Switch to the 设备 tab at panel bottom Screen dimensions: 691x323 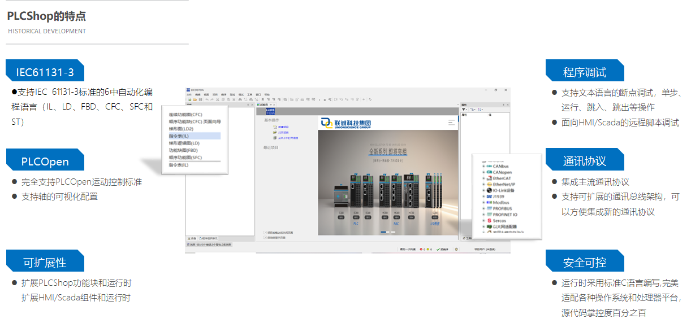pyautogui.click(x=192, y=238)
